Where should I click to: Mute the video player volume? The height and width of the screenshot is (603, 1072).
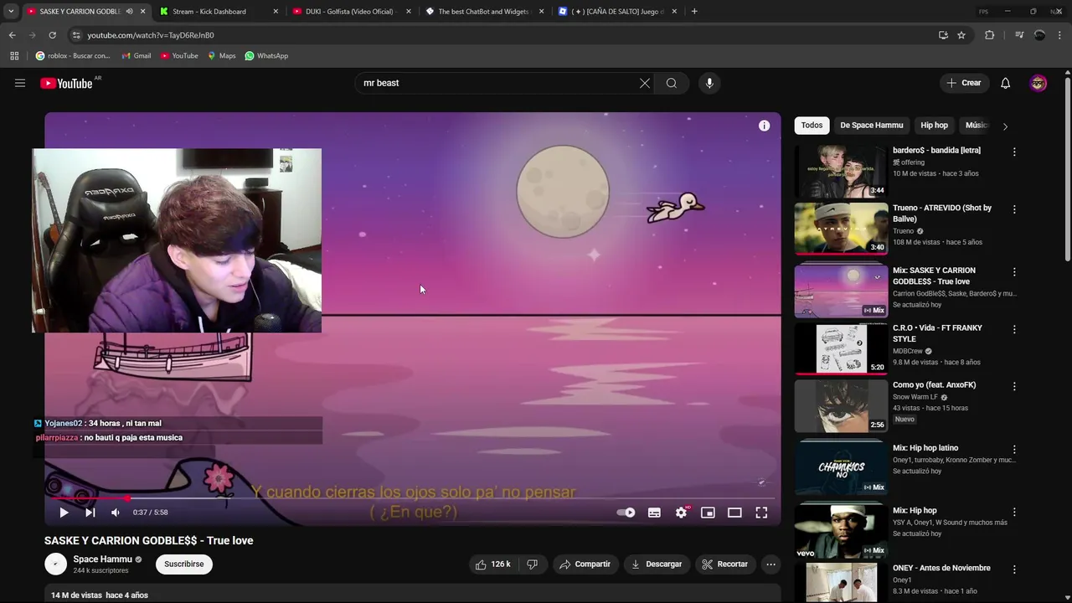pos(116,513)
